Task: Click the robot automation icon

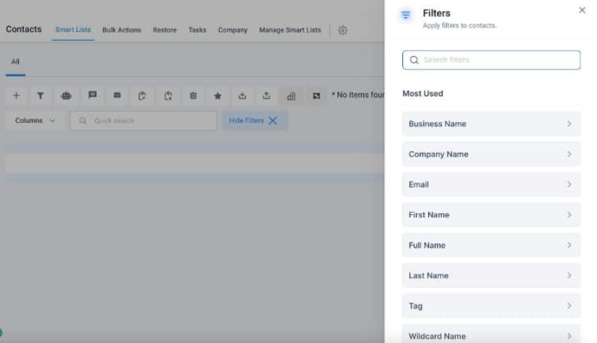Action: (66, 96)
